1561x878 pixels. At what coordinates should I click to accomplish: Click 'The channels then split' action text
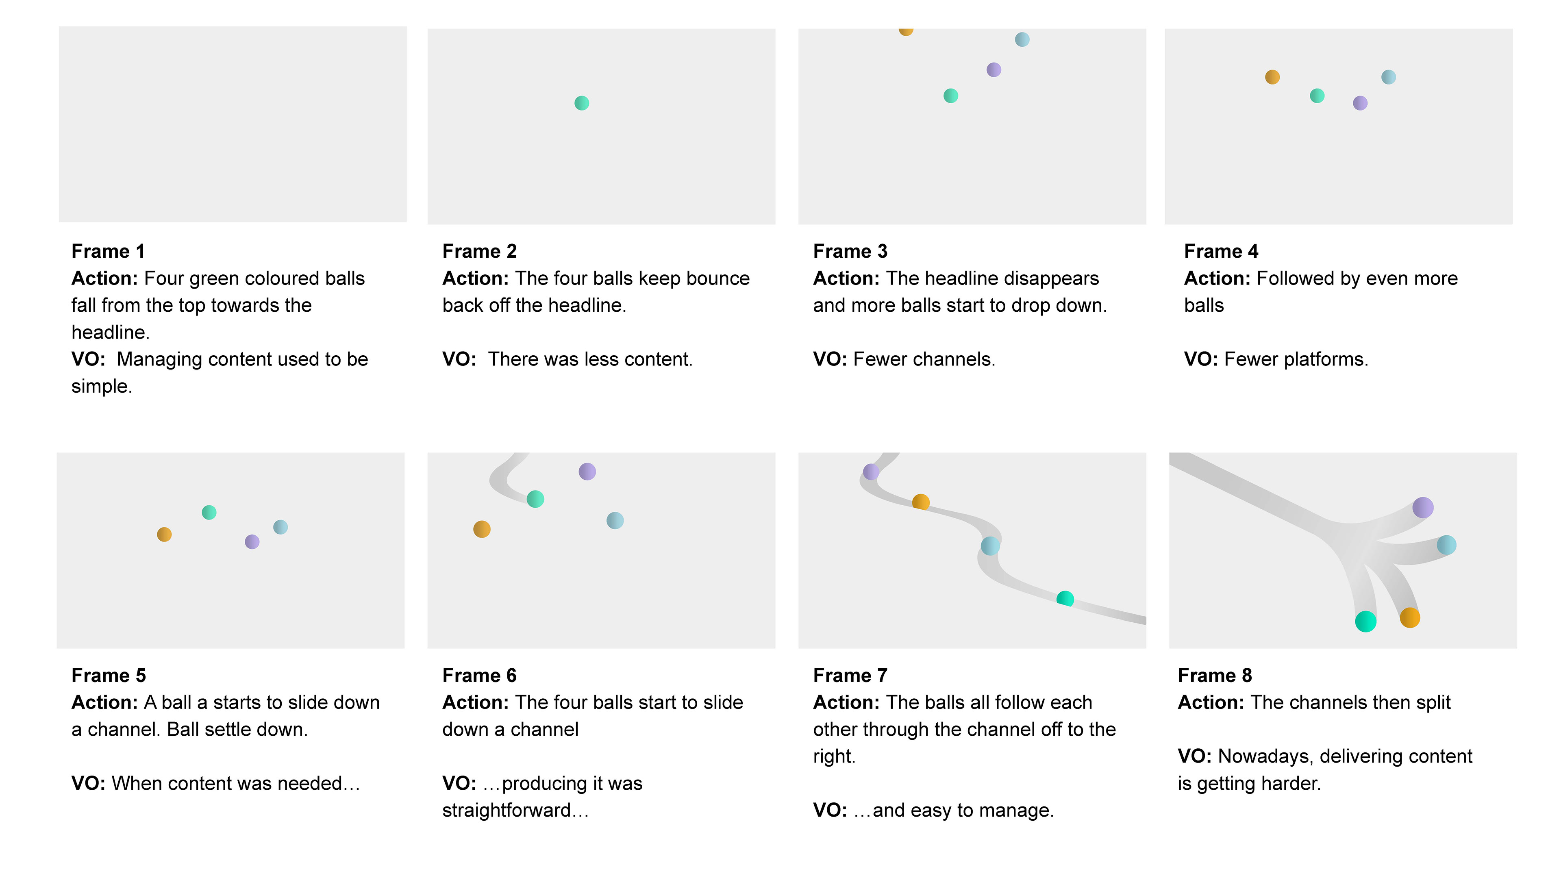click(1351, 702)
